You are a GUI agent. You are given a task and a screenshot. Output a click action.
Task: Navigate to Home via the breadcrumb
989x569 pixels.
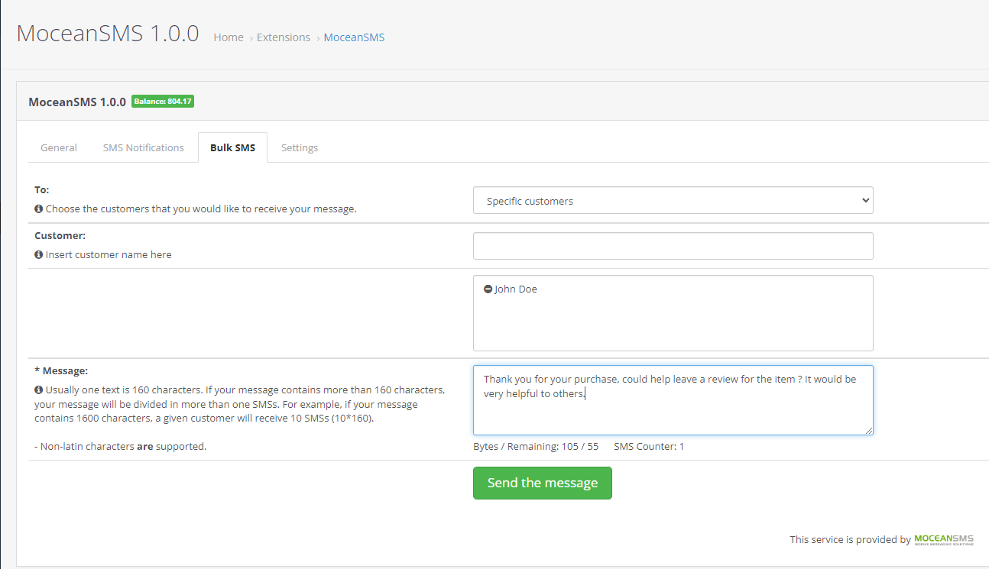coord(228,37)
